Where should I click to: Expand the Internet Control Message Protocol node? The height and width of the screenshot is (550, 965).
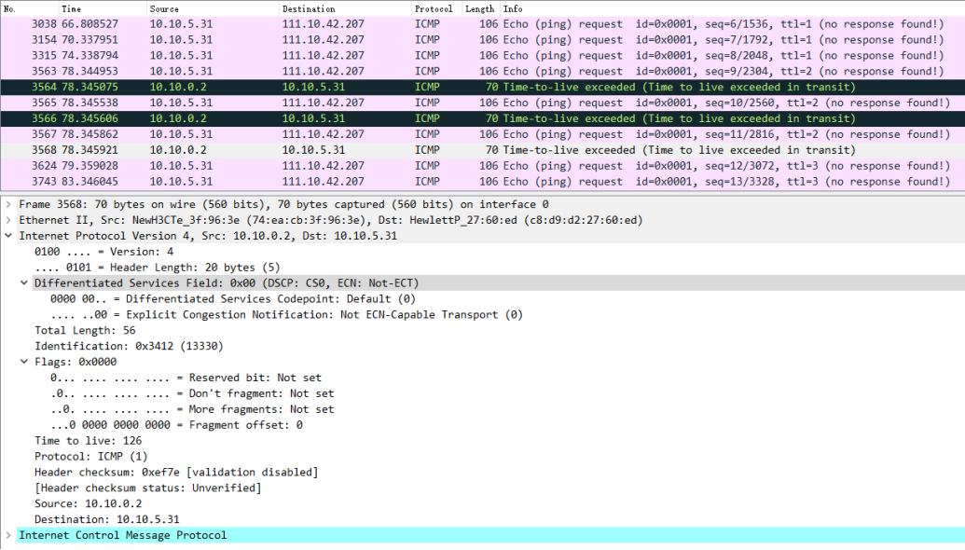click(8, 535)
